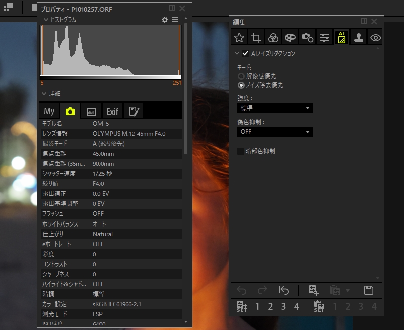Toggle the eye preview icon in edit panel
404x330 pixels.
click(x=375, y=38)
